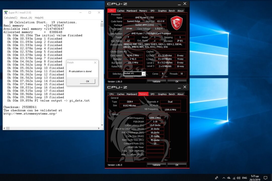
Task: Click the DRAM Frequency value 1599.1 MHz
Action: [155, 118]
